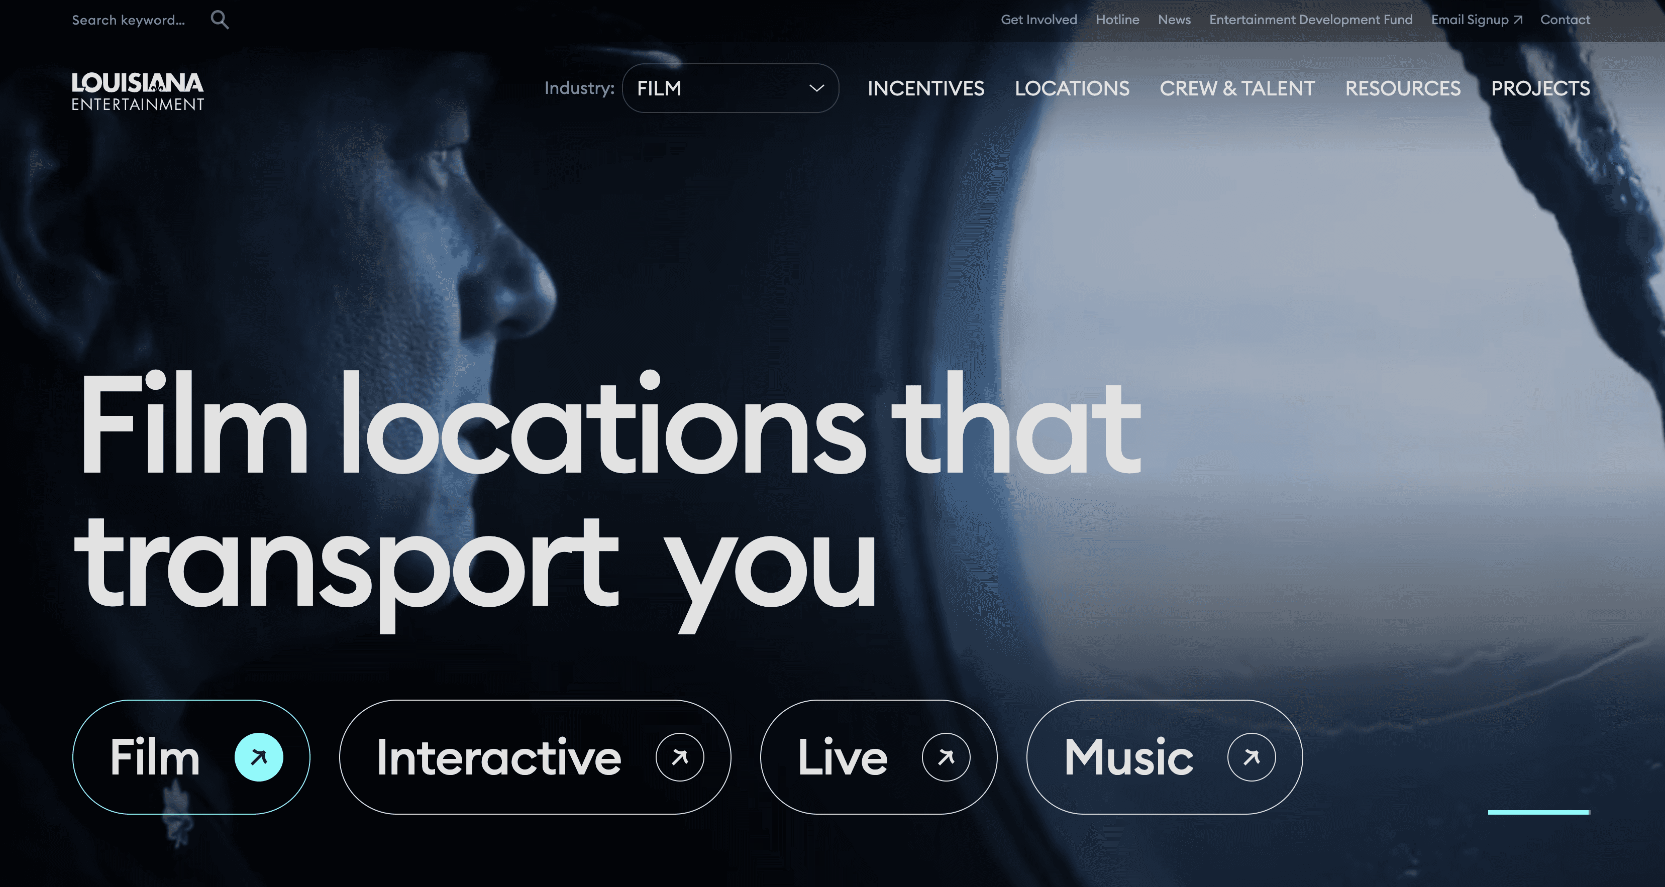
Task: Open the LOCATIONS menu
Action: click(x=1072, y=88)
